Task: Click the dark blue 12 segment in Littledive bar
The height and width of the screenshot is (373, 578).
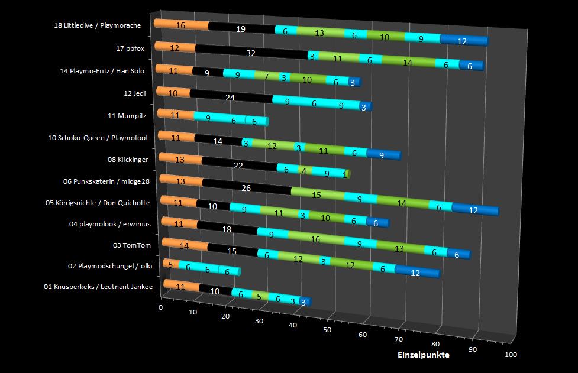Action: pos(463,41)
